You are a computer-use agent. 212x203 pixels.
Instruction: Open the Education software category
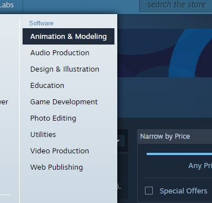pos(47,86)
